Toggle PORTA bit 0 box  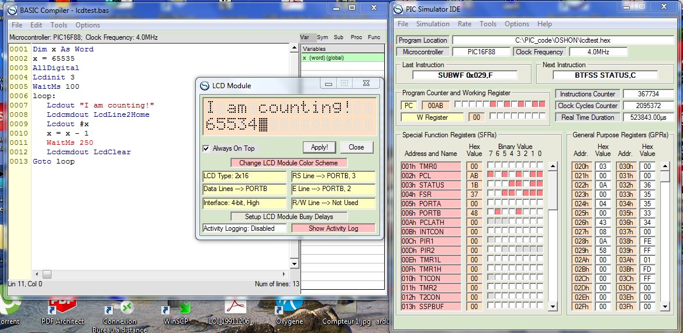(x=540, y=202)
